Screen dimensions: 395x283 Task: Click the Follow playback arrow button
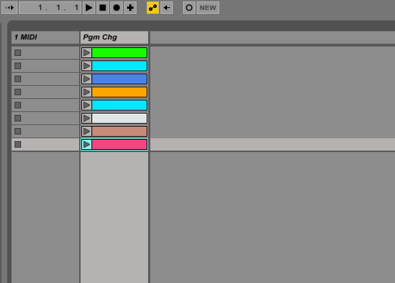(x=9, y=8)
